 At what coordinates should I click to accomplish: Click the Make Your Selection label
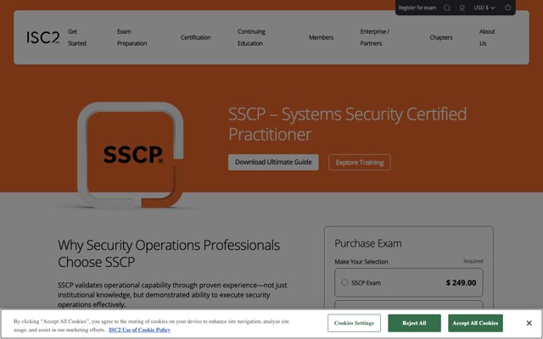(x=361, y=262)
